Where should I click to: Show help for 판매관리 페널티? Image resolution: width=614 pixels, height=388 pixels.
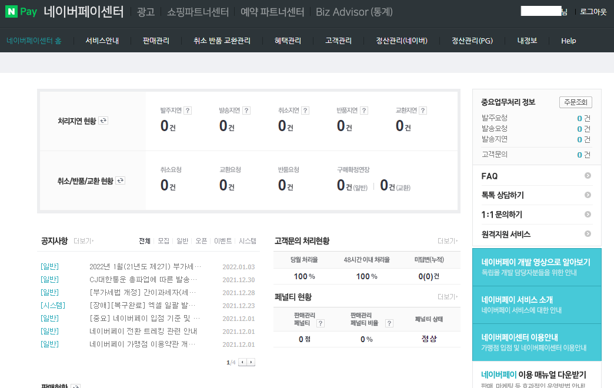321,323
